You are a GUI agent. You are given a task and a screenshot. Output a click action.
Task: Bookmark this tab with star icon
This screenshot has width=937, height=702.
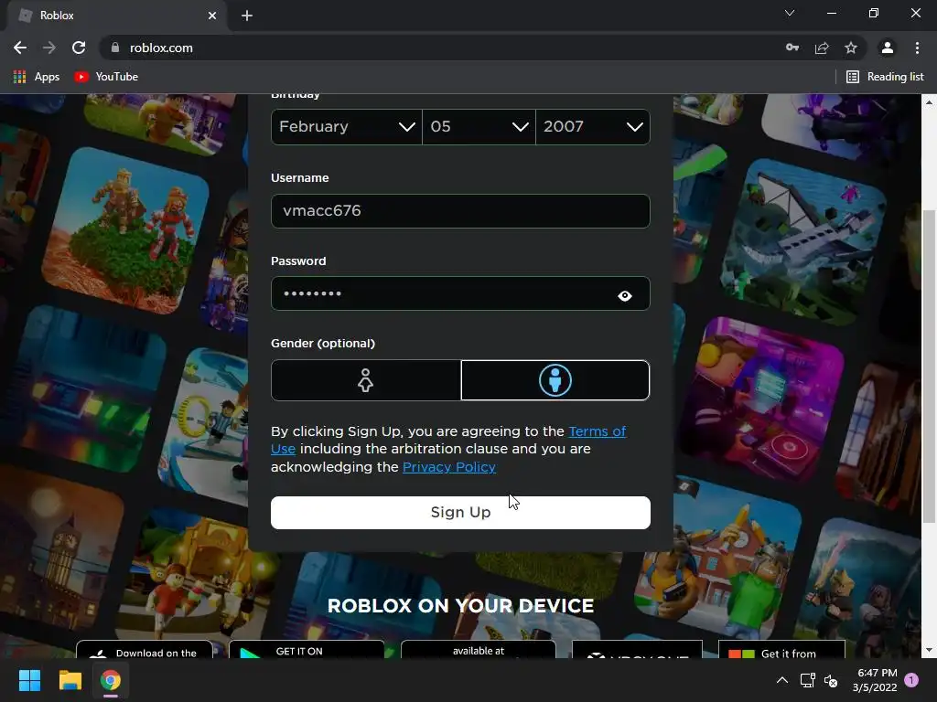point(851,48)
